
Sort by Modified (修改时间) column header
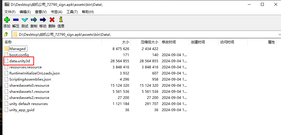174,42
